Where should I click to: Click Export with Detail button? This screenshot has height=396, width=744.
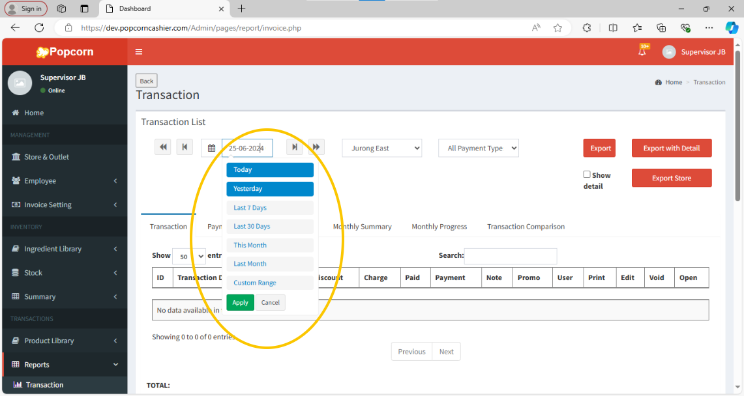click(672, 148)
